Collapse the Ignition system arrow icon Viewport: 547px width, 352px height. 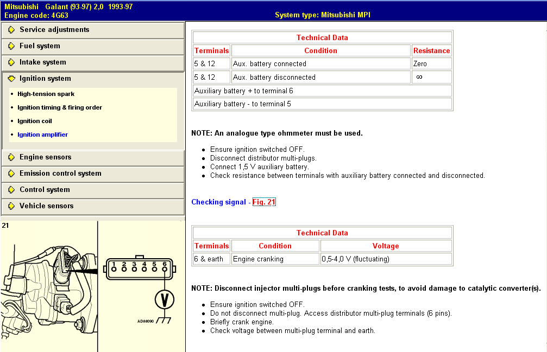pos(11,79)
